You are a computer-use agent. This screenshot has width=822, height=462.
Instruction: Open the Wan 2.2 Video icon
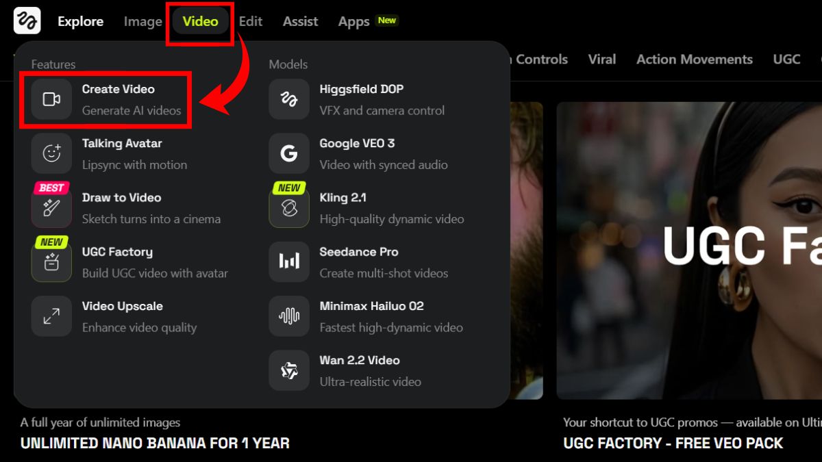pos(289,370)
